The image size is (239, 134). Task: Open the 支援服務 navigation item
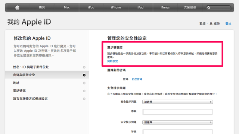pyautogui.click(x=190, y=7)
